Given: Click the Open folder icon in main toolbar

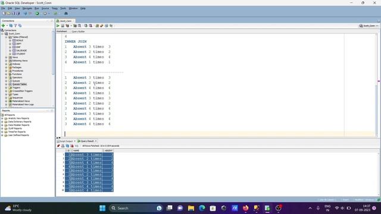Looking at the screenshot, I should click(8, 14).
